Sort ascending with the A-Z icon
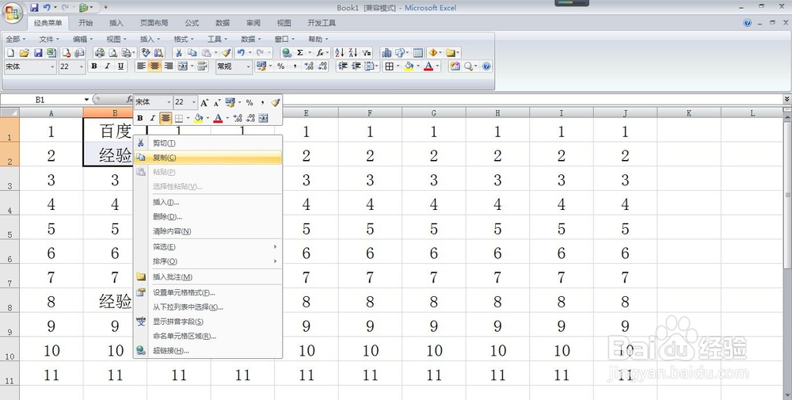The width and height of the screenshot is (792, 400). (x=339, y=52)
